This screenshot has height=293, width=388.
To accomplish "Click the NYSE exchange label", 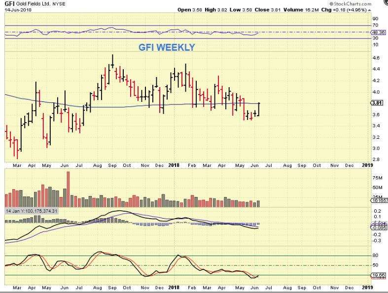I will point(59,4).
